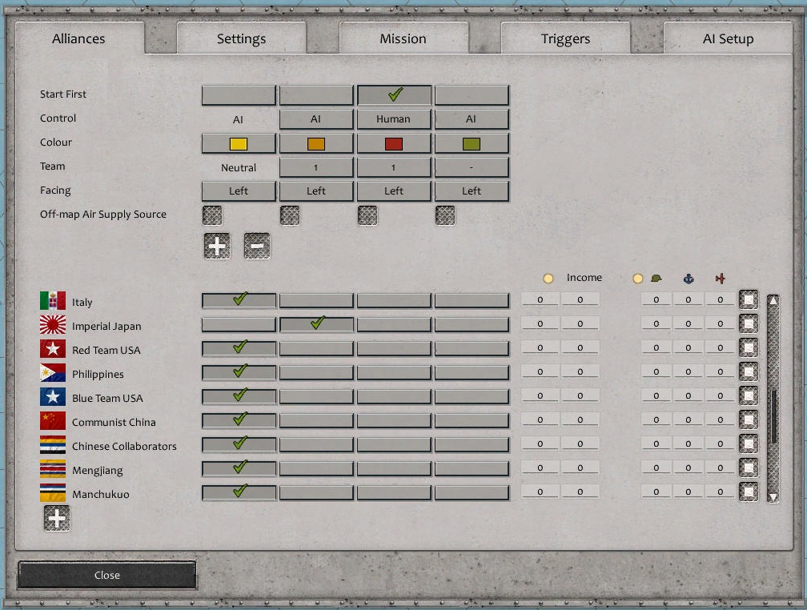Select the Imperial Japan flag icon
Viewport: 807px width, 610px height.
pyautogui.click(x=52, y=326)
